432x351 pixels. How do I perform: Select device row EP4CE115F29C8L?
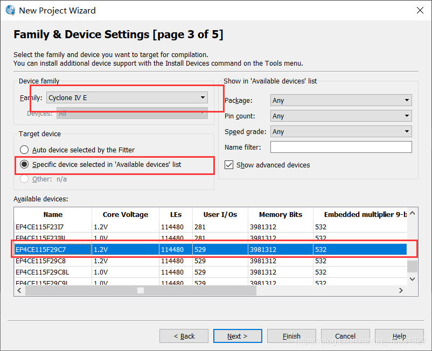[211, 272]
